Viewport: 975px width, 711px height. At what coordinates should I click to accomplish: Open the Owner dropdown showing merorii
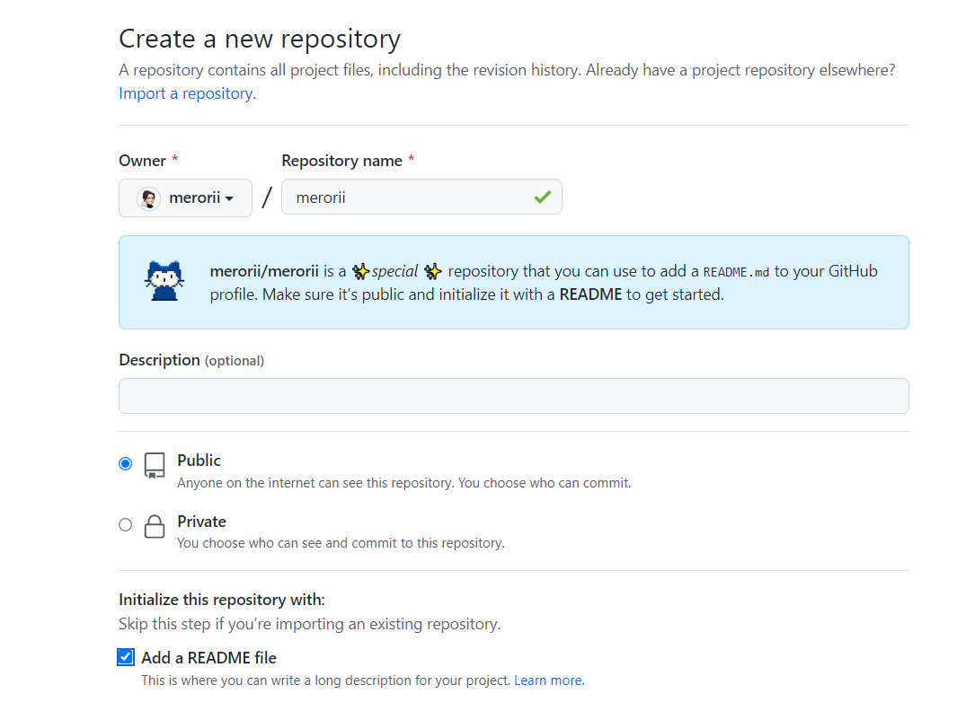pos(185,198)
